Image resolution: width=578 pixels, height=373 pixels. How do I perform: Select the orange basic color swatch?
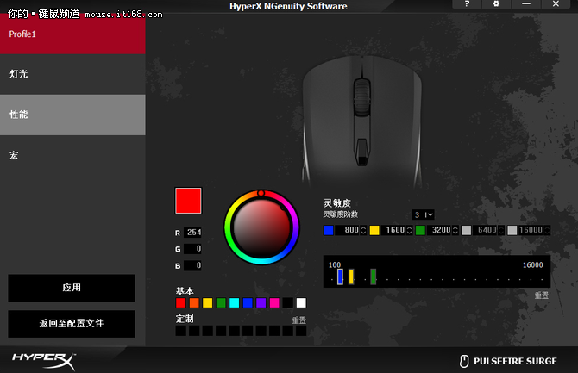pyautogui.click(x=194, y=302)
